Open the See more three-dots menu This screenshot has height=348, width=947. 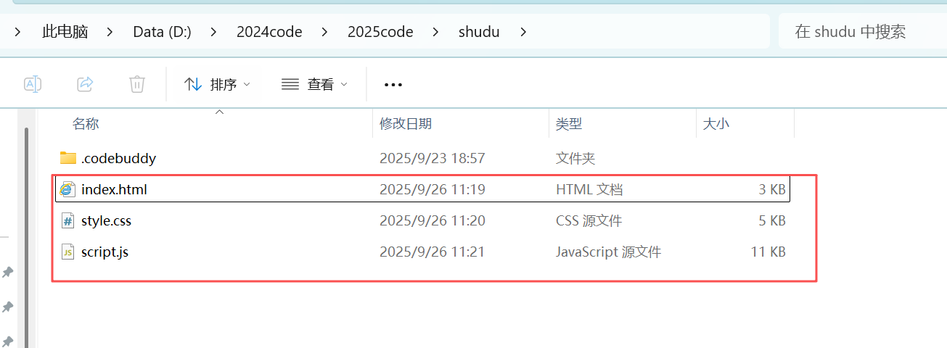pos(393,85)
